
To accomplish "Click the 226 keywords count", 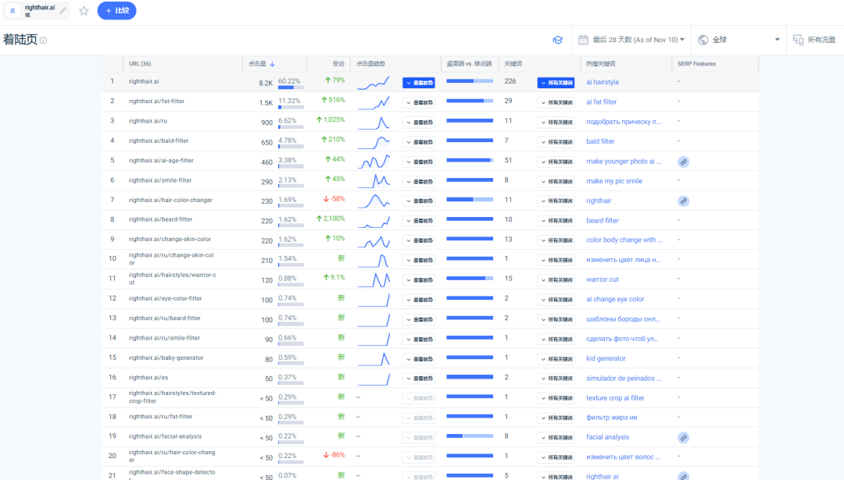I will point(510,81).
